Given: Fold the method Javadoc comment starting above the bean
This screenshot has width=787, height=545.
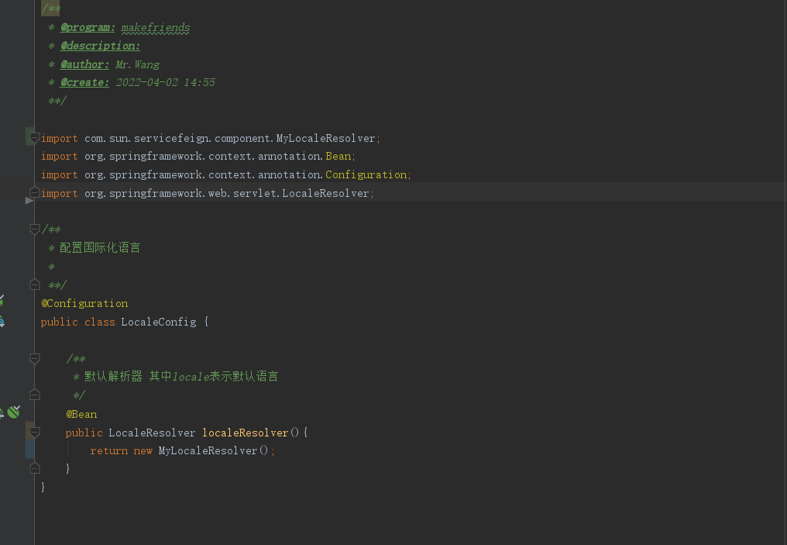Looking at the screenshot, I should (35, 358).
